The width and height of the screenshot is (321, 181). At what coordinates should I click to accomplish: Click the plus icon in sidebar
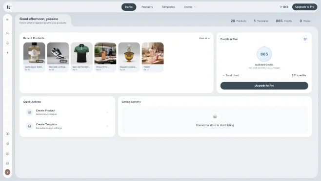click(8, 53)
